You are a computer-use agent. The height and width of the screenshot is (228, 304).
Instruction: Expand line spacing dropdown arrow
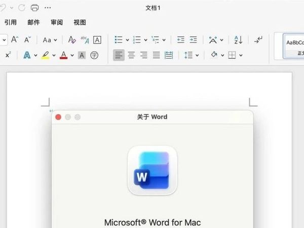[197, 55]
